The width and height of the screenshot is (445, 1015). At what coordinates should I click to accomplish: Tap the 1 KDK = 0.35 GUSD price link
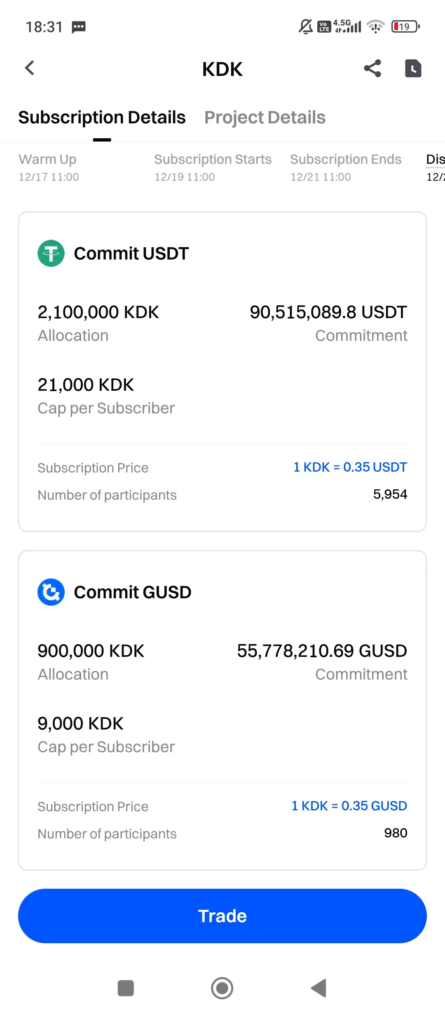[x=349, y=806]
